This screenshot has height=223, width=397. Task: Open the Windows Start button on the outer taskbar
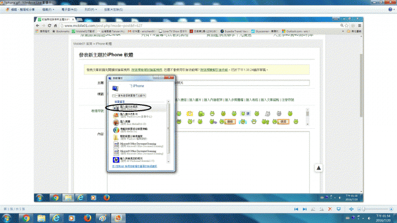click(x=7, y=218)
